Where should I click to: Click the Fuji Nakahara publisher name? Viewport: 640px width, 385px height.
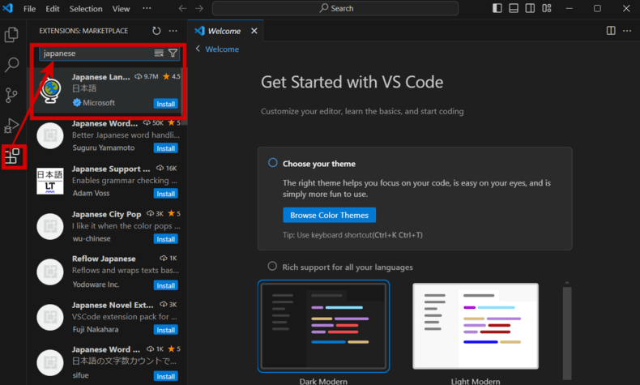click(x=96, y=329)
